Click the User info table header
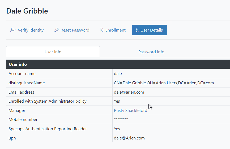This screenshot has width=230, height=149. [x=118, y=64]
